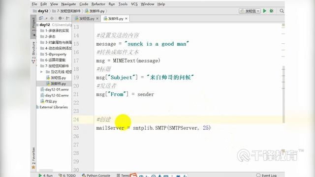The image size is (315, 177).
Task: Select folder 4-动态给实例添加
Action: [54, 48]
